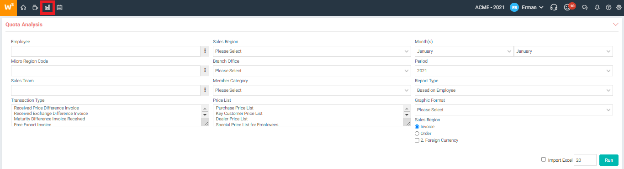
Task: Open the Period 2021 dropdown
Action: click(x=514, y=71)
